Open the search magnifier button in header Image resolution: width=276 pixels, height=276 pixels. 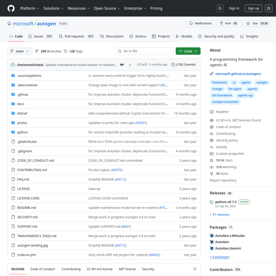coord(220,8)
